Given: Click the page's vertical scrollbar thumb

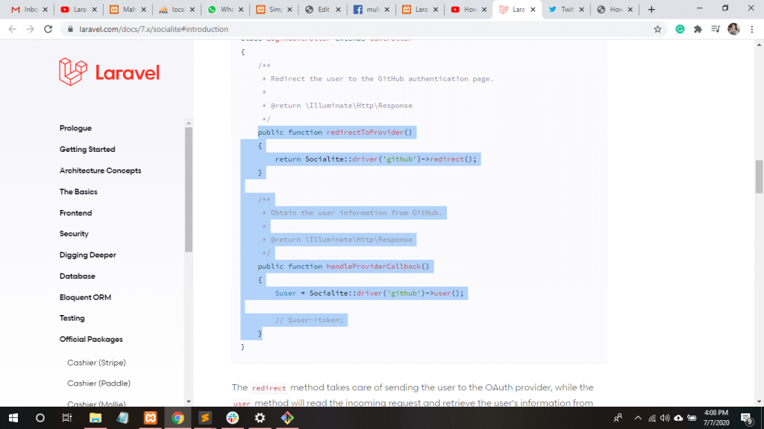Looking at the screenshot, I should (759, 176).
